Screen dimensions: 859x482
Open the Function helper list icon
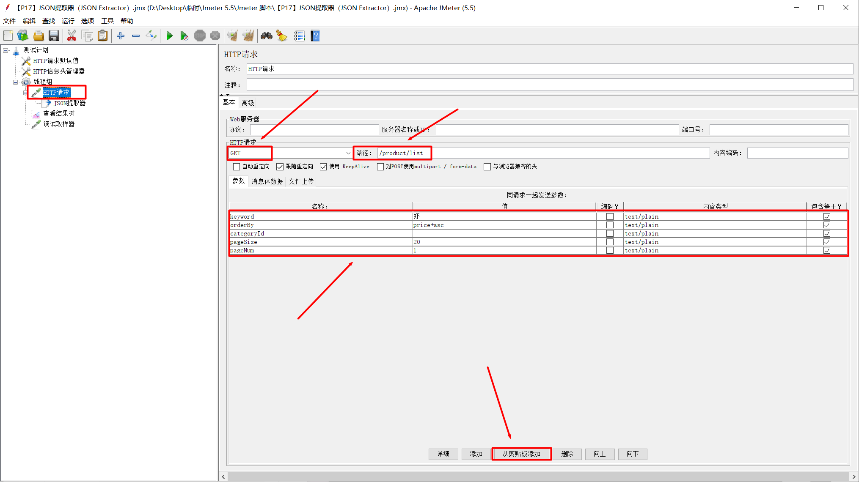300,36
